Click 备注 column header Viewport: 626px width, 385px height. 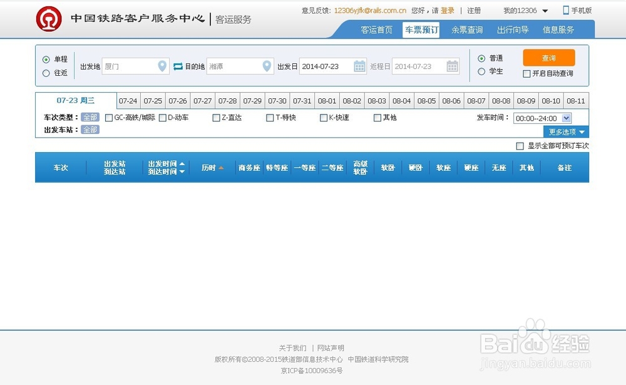[x=565, y=168]
